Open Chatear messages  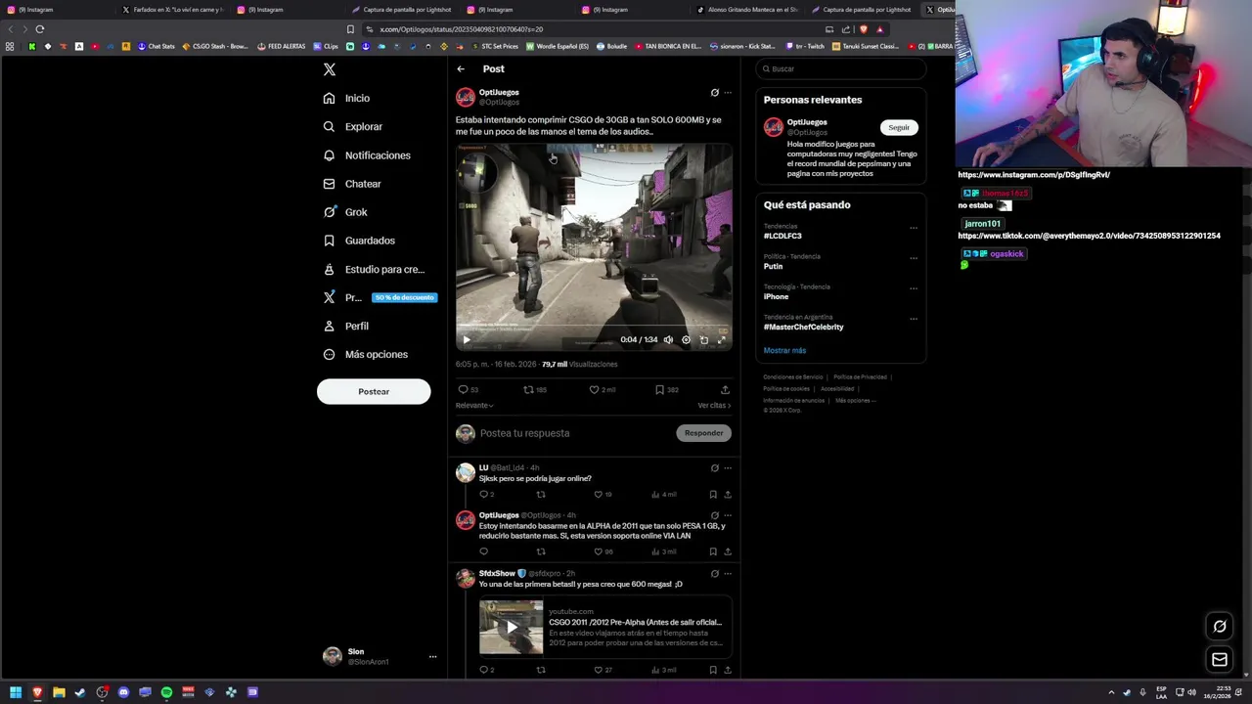352,184
